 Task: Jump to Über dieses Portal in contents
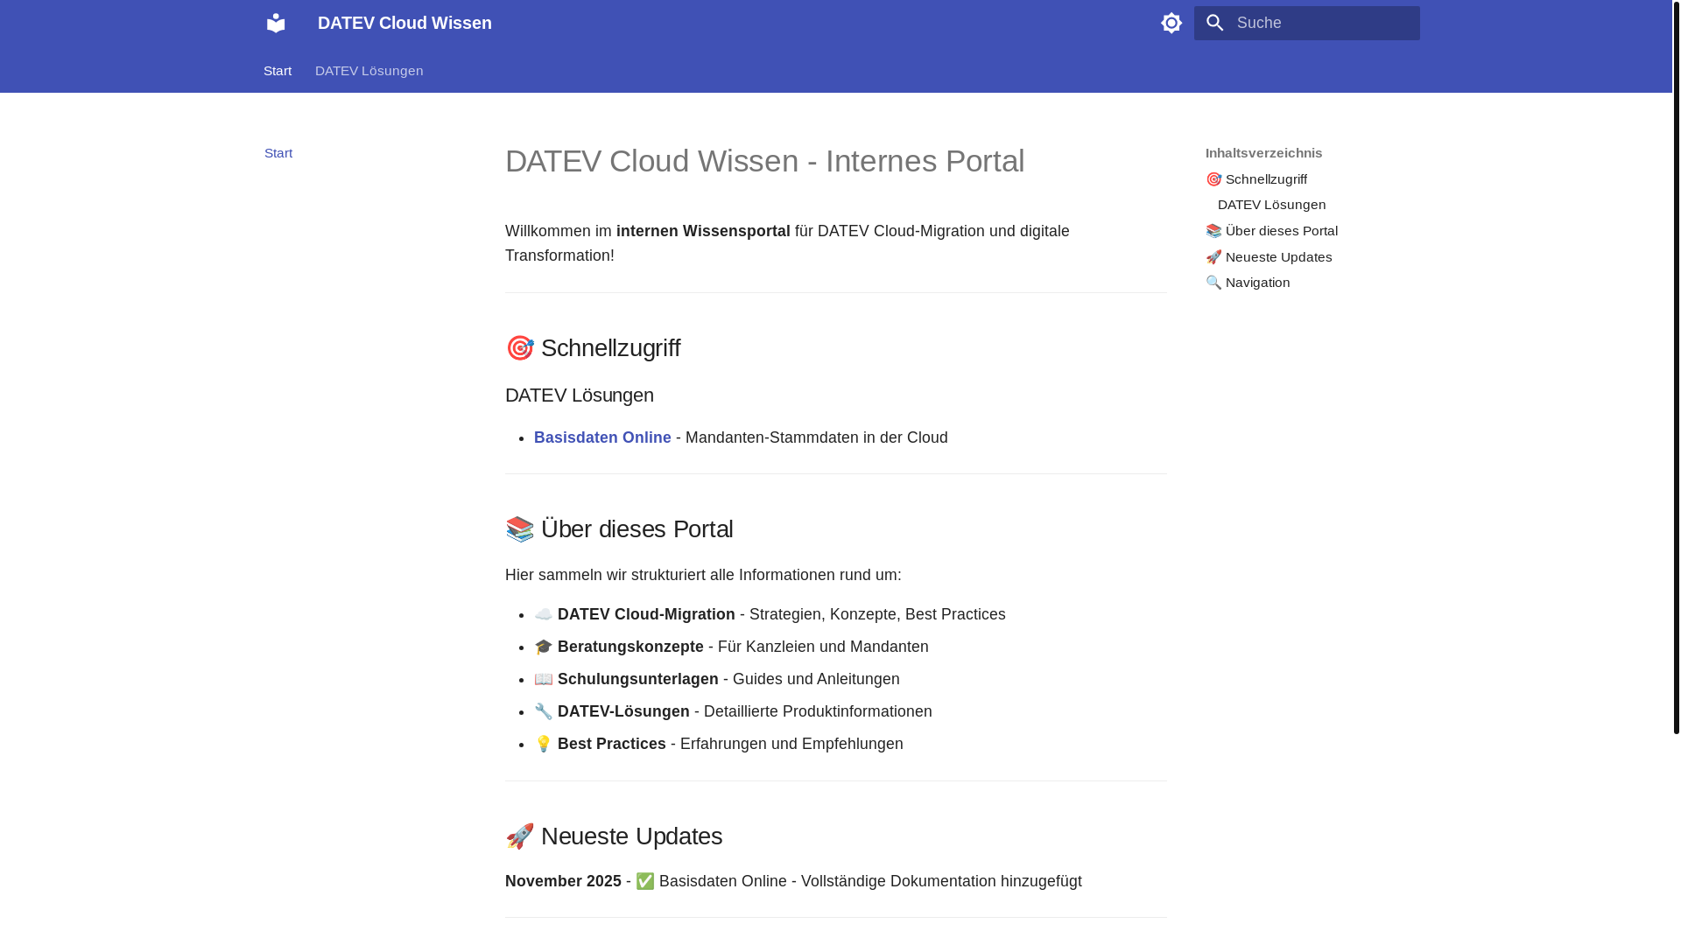(1272, 231)
